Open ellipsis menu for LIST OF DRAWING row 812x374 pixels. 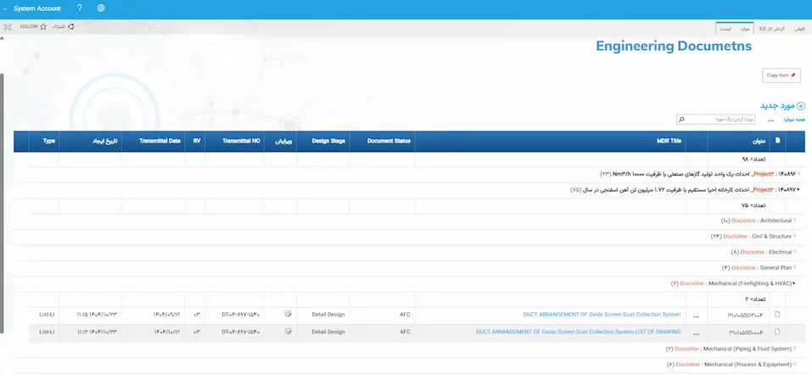tap(697, 333)
